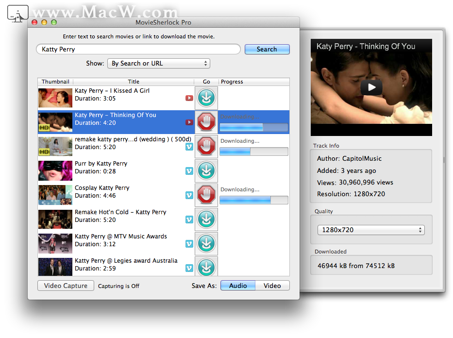Set Save As to Audio
453x338 pixels.
[x=238, y=286]
